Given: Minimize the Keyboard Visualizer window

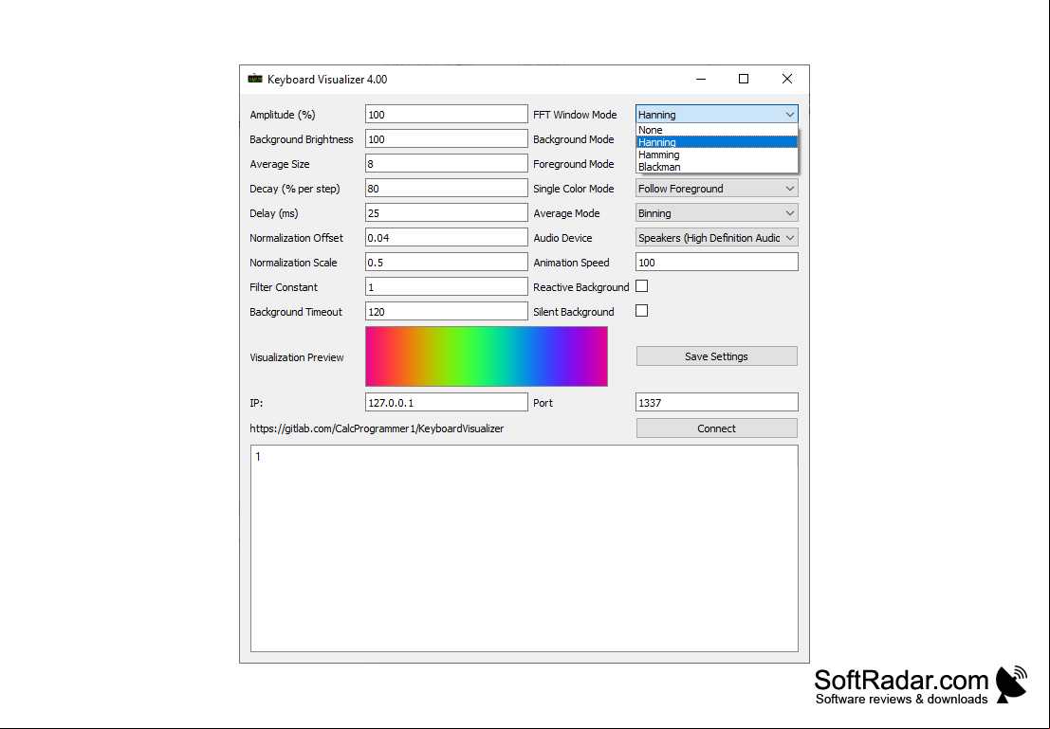Looking at the screenshot, I should pos(700,79).
